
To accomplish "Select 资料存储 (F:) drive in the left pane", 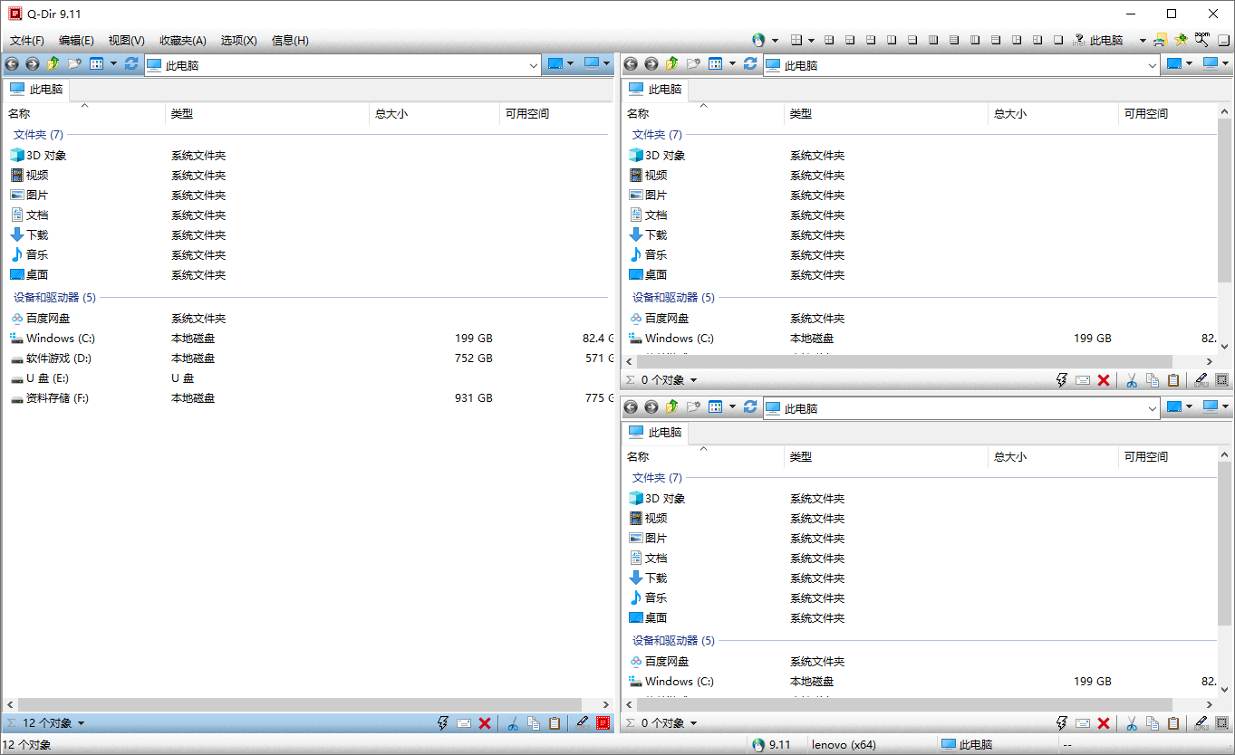I will [x=57, y=398].
